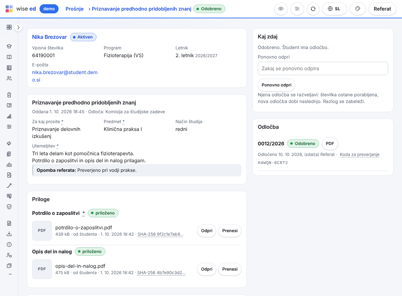Image resolution: width=402 pixels, height=296 pixels.
Task: Open the graduation cap sidebar section
Action: click(9, 47)
